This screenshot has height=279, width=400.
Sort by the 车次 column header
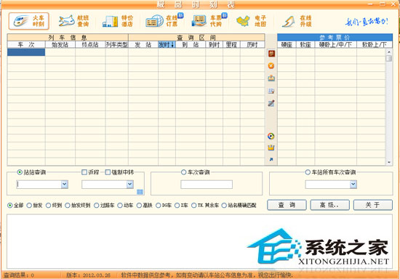click(26, 44)
